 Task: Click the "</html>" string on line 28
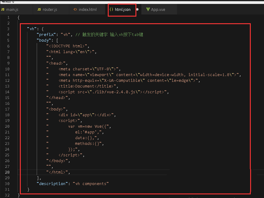pos(57,172)
